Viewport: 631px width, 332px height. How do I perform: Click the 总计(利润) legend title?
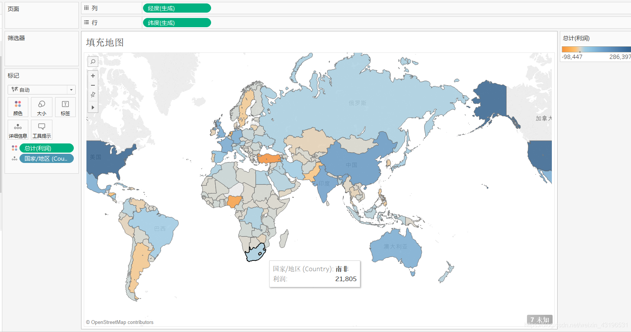(576, 38)
